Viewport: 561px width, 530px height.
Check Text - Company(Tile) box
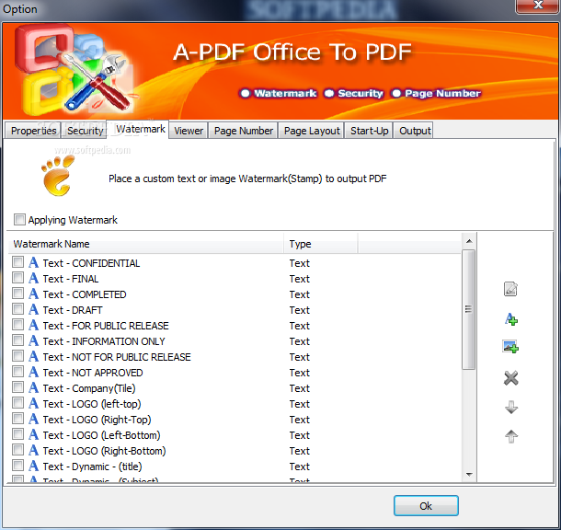point(17,387)
